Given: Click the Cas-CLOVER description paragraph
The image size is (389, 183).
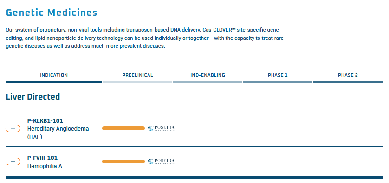Looking at the screenshot, I should point(145,38).
